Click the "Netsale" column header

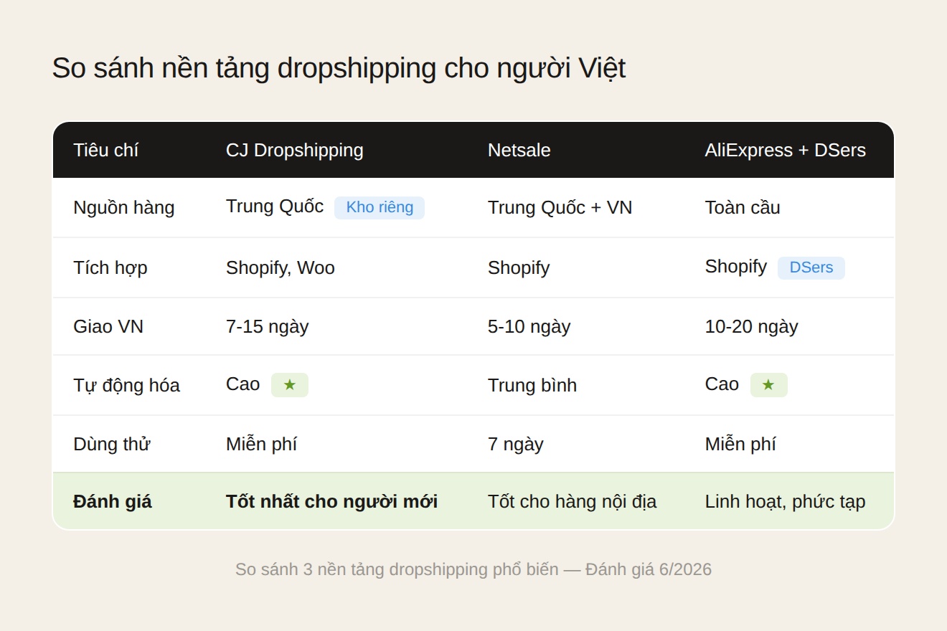pos(519,150)
